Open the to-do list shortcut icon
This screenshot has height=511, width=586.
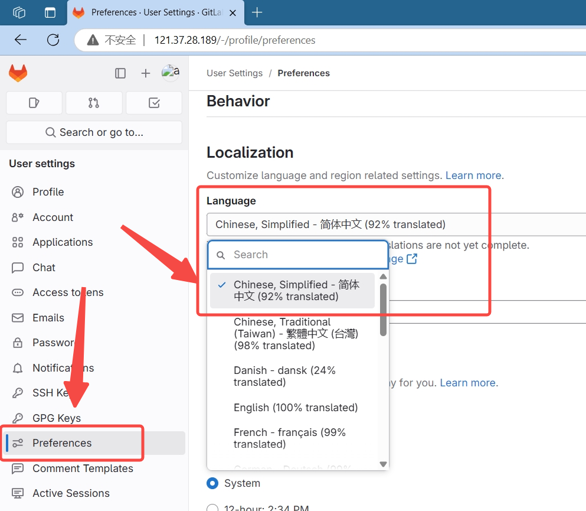pyautogui.click(x=154, y=103)
